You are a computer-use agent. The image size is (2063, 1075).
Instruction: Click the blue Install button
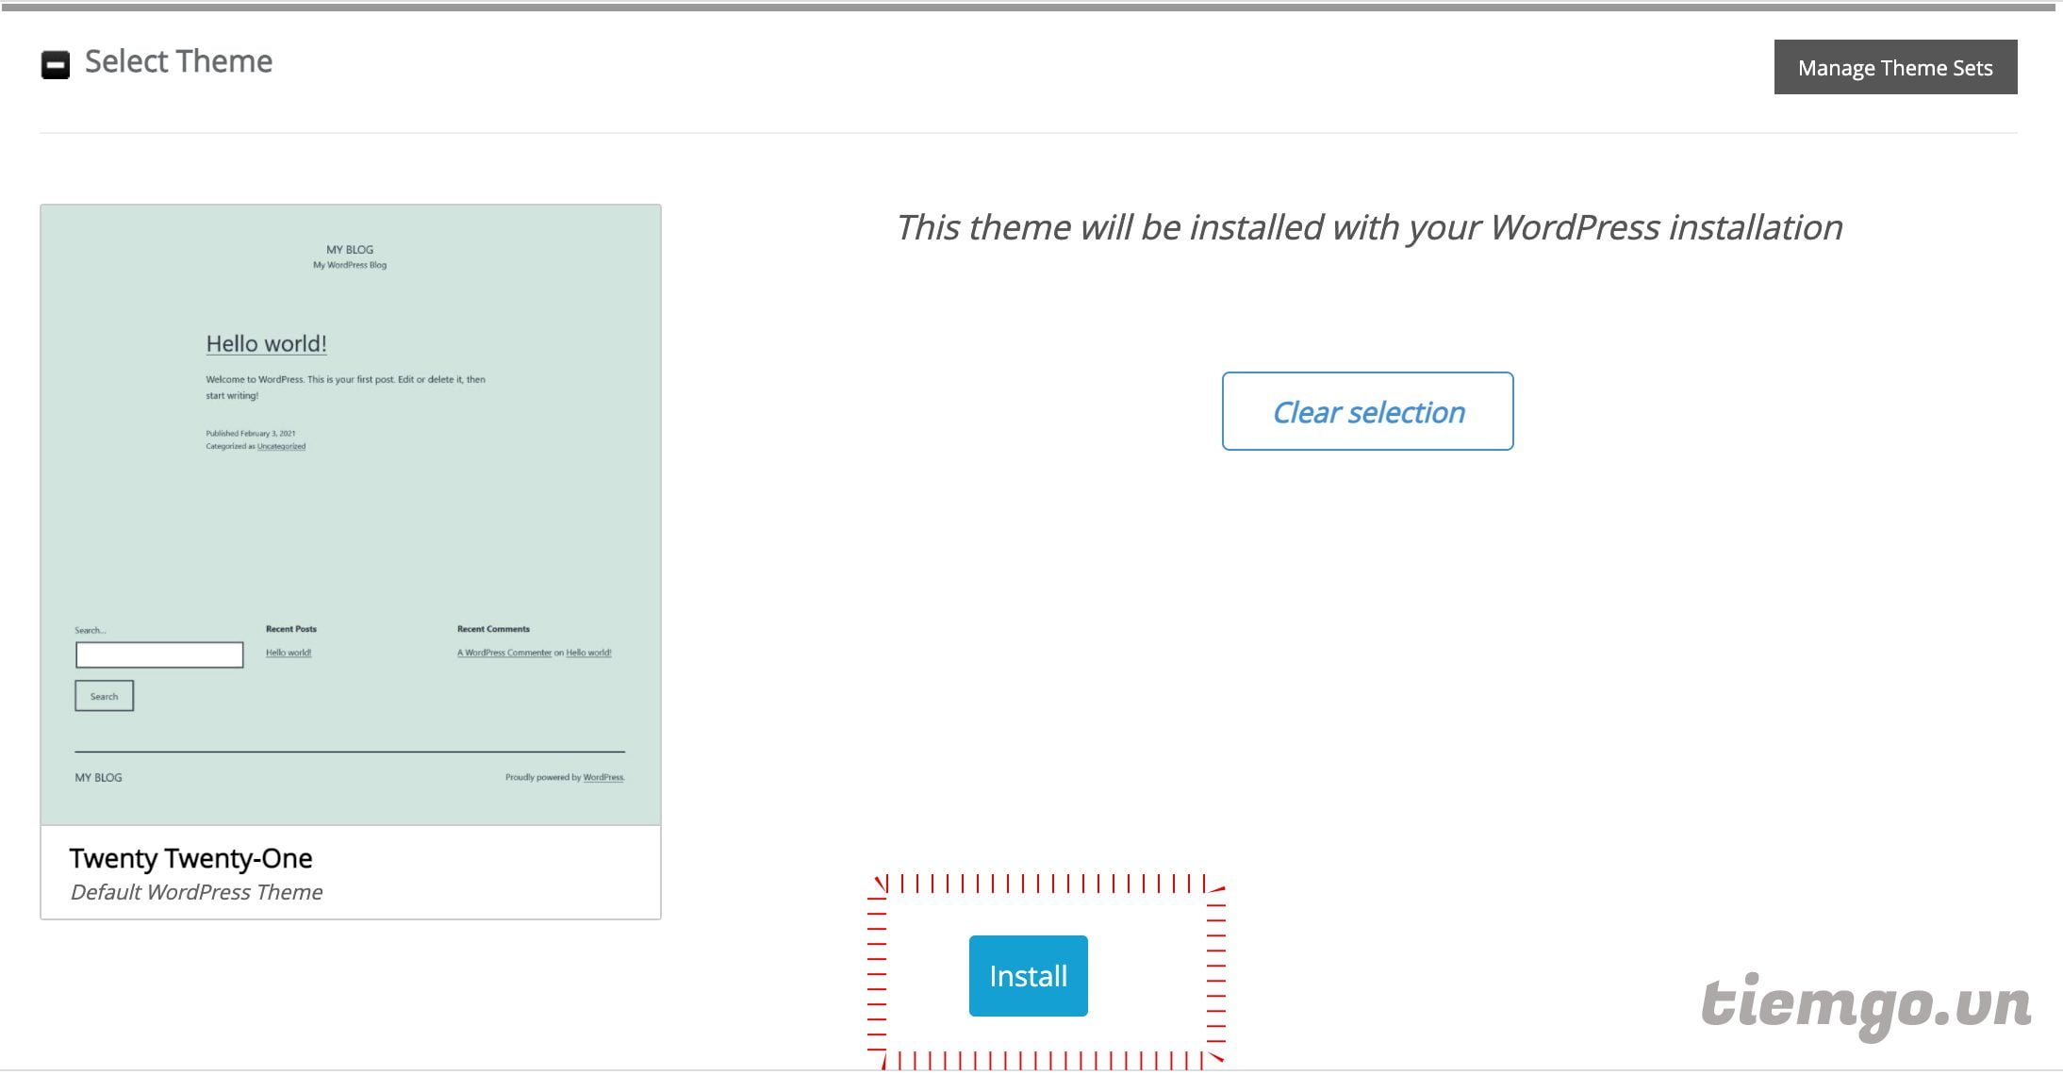(1028, 976)
